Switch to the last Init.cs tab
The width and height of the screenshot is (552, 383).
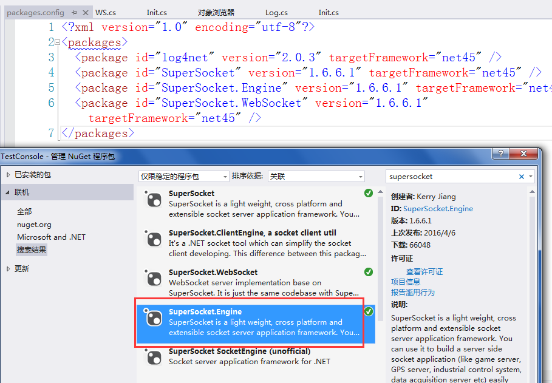click(329, 13)
